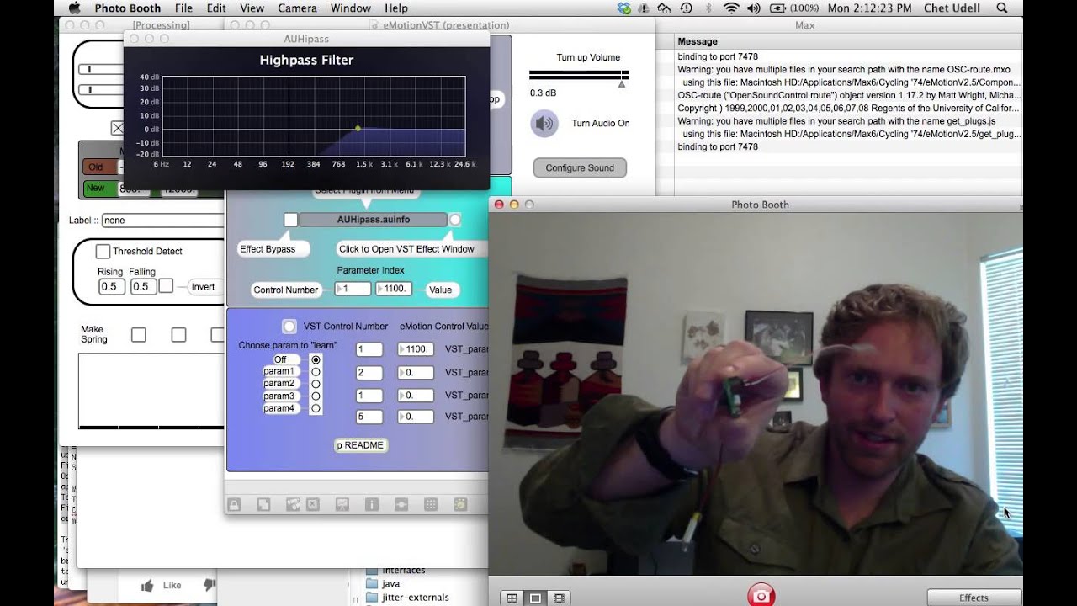The image size is (1077, 606).
Task: Toggle round button beside VST Control Number
Action: coord(289,326)
